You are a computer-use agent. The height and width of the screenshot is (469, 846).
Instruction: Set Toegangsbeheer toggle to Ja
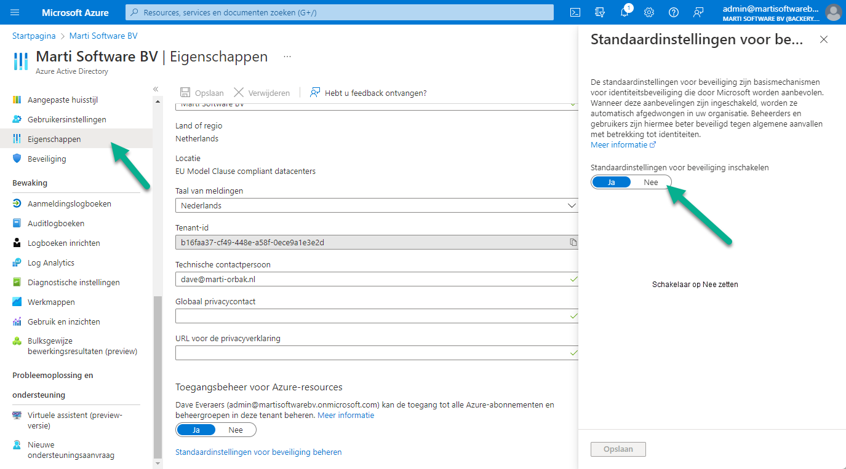pos(196,430)
